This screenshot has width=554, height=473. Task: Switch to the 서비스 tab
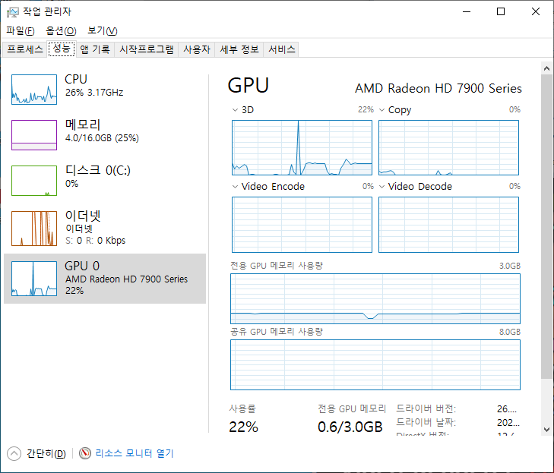tap(282, 49)
